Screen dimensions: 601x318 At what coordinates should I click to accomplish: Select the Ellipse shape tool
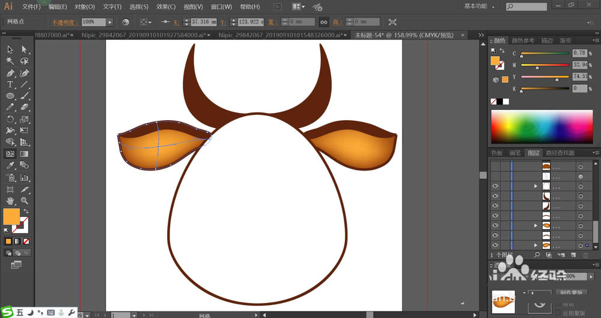(x=10, y=96)
